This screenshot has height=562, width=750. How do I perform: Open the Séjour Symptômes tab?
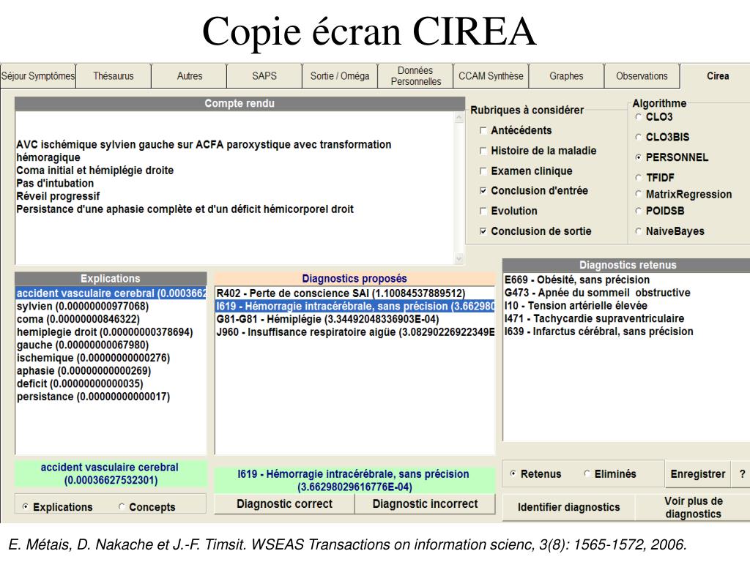(x=38, y=76)
